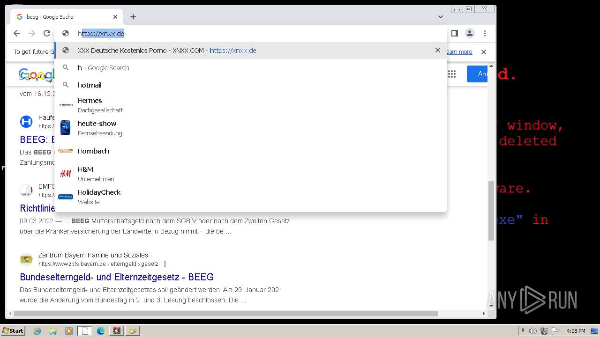Open the Action Center flag icon
600x337 pixels.
555,331
